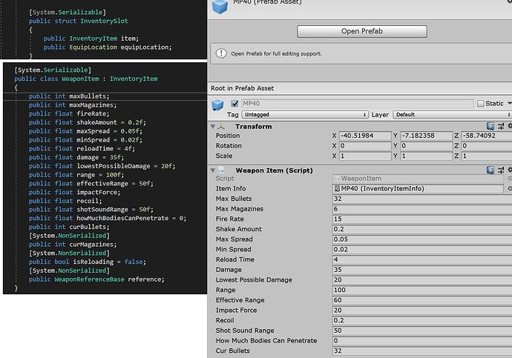Click the large prefab asset cube icon
Image resolution: width=512 pixels, height=358 pixels.
click(x=221, y=7)
